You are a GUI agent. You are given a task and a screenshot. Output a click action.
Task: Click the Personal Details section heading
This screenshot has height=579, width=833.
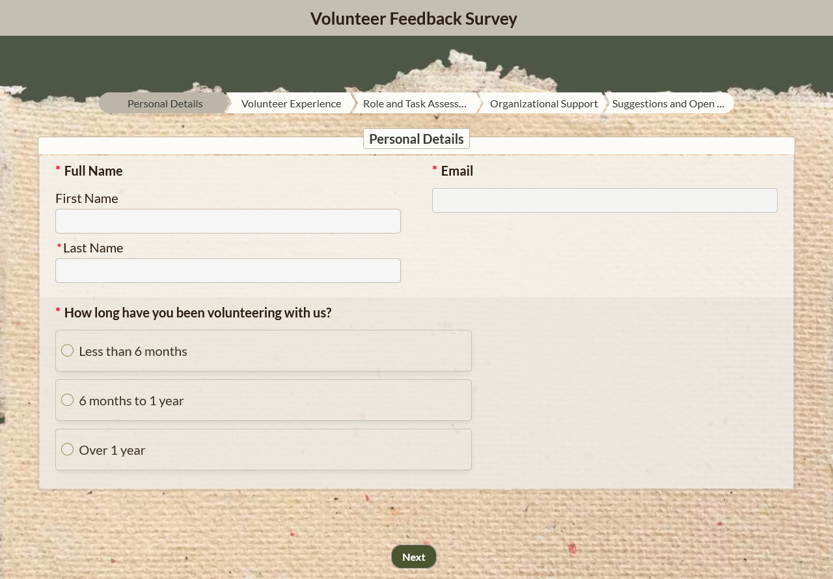tap(416, 139)
